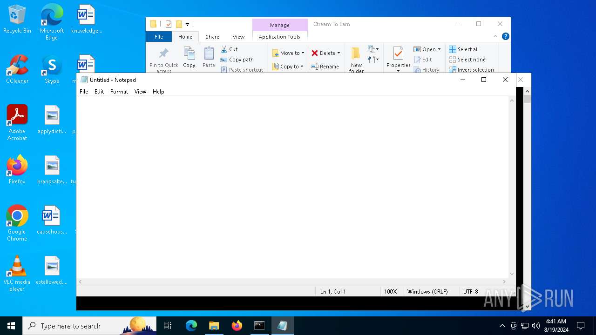Open Task View from the taskbar
Screen dimensions: 596x335
coord(168,326)
